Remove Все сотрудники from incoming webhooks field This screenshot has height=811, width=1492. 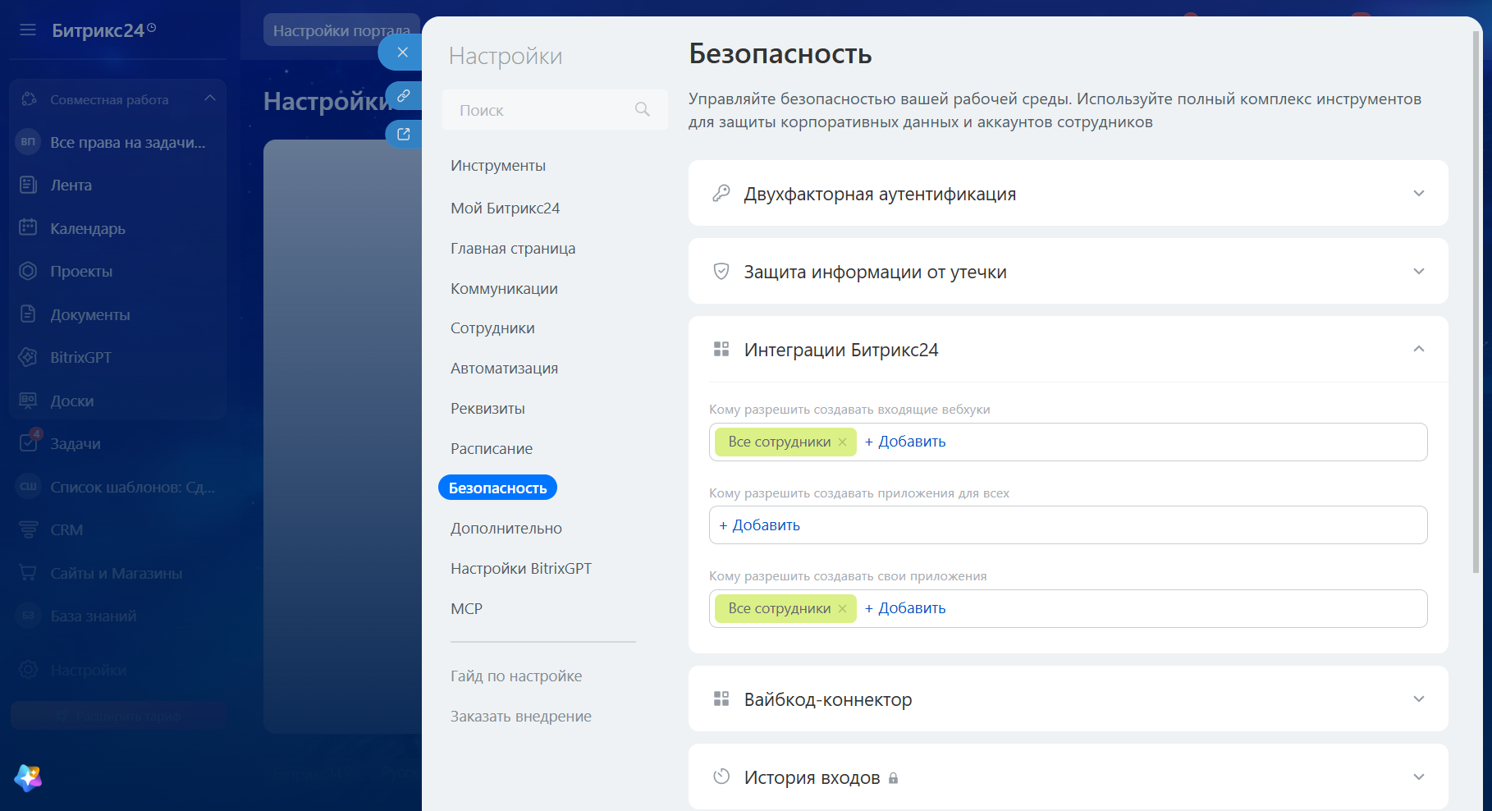coord(842,442)
